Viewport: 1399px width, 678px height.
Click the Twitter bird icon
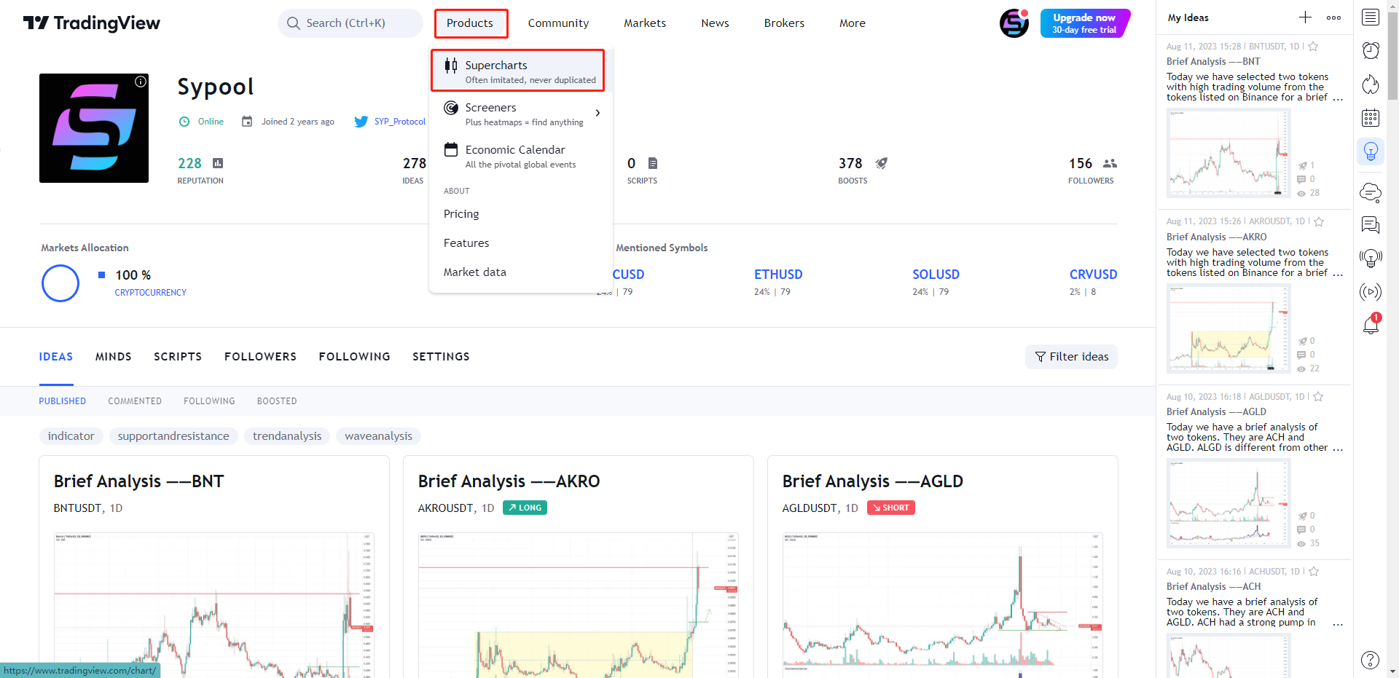361,122
